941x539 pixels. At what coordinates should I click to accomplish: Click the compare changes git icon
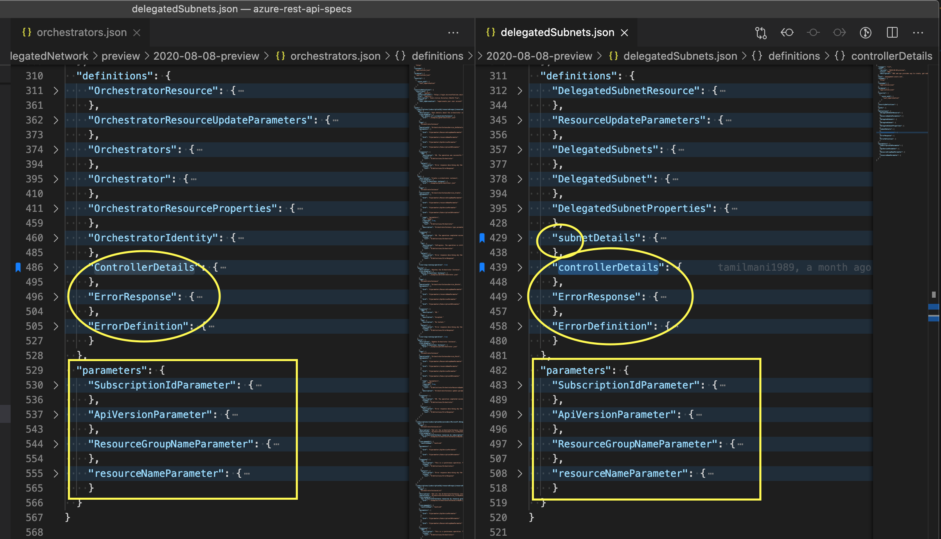[x=761, y=33]
